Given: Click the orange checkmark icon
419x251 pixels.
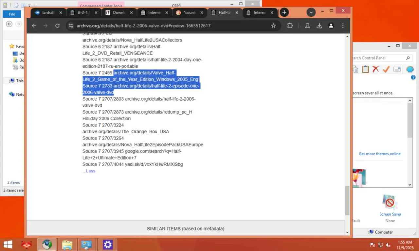Looking at the screenshot, I should [x=386, y=69].
